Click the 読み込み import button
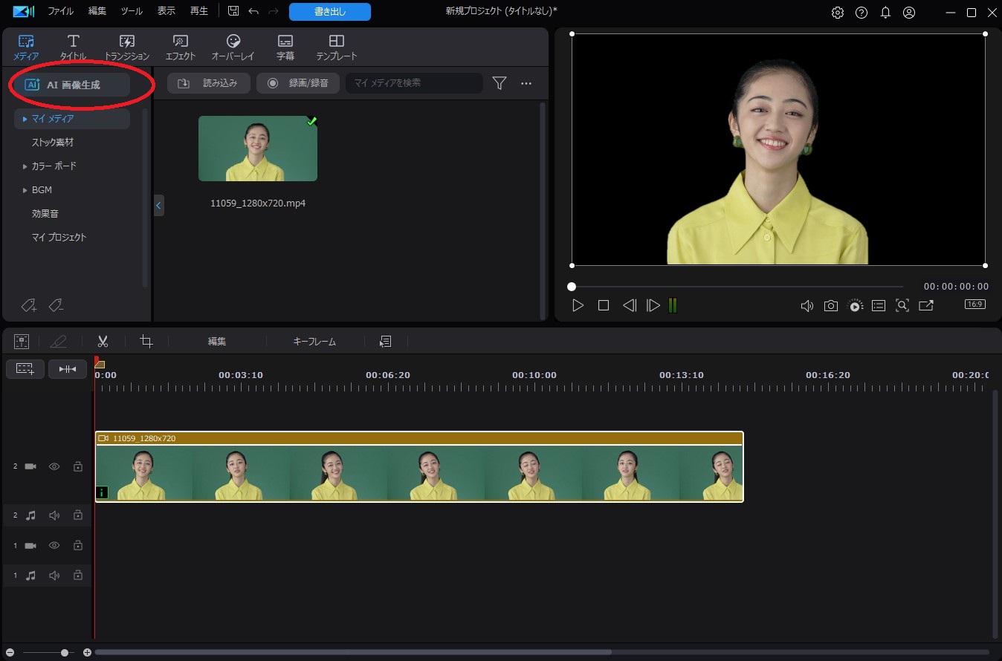The height and width of the screenshot is (661, 1002). pos(208,82)
